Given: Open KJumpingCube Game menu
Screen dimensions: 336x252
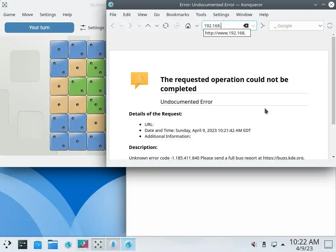Looking at the screenshot, I should click(x=9, y=14).
